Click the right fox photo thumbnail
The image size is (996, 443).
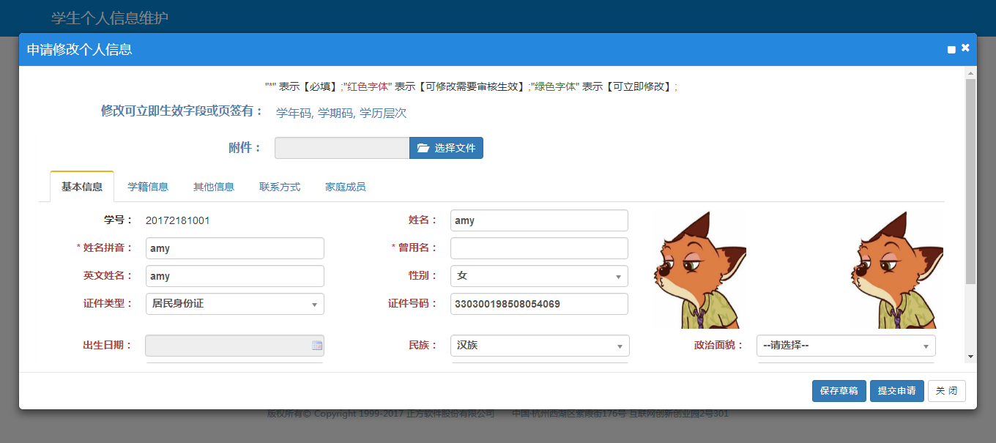(896, 270)
